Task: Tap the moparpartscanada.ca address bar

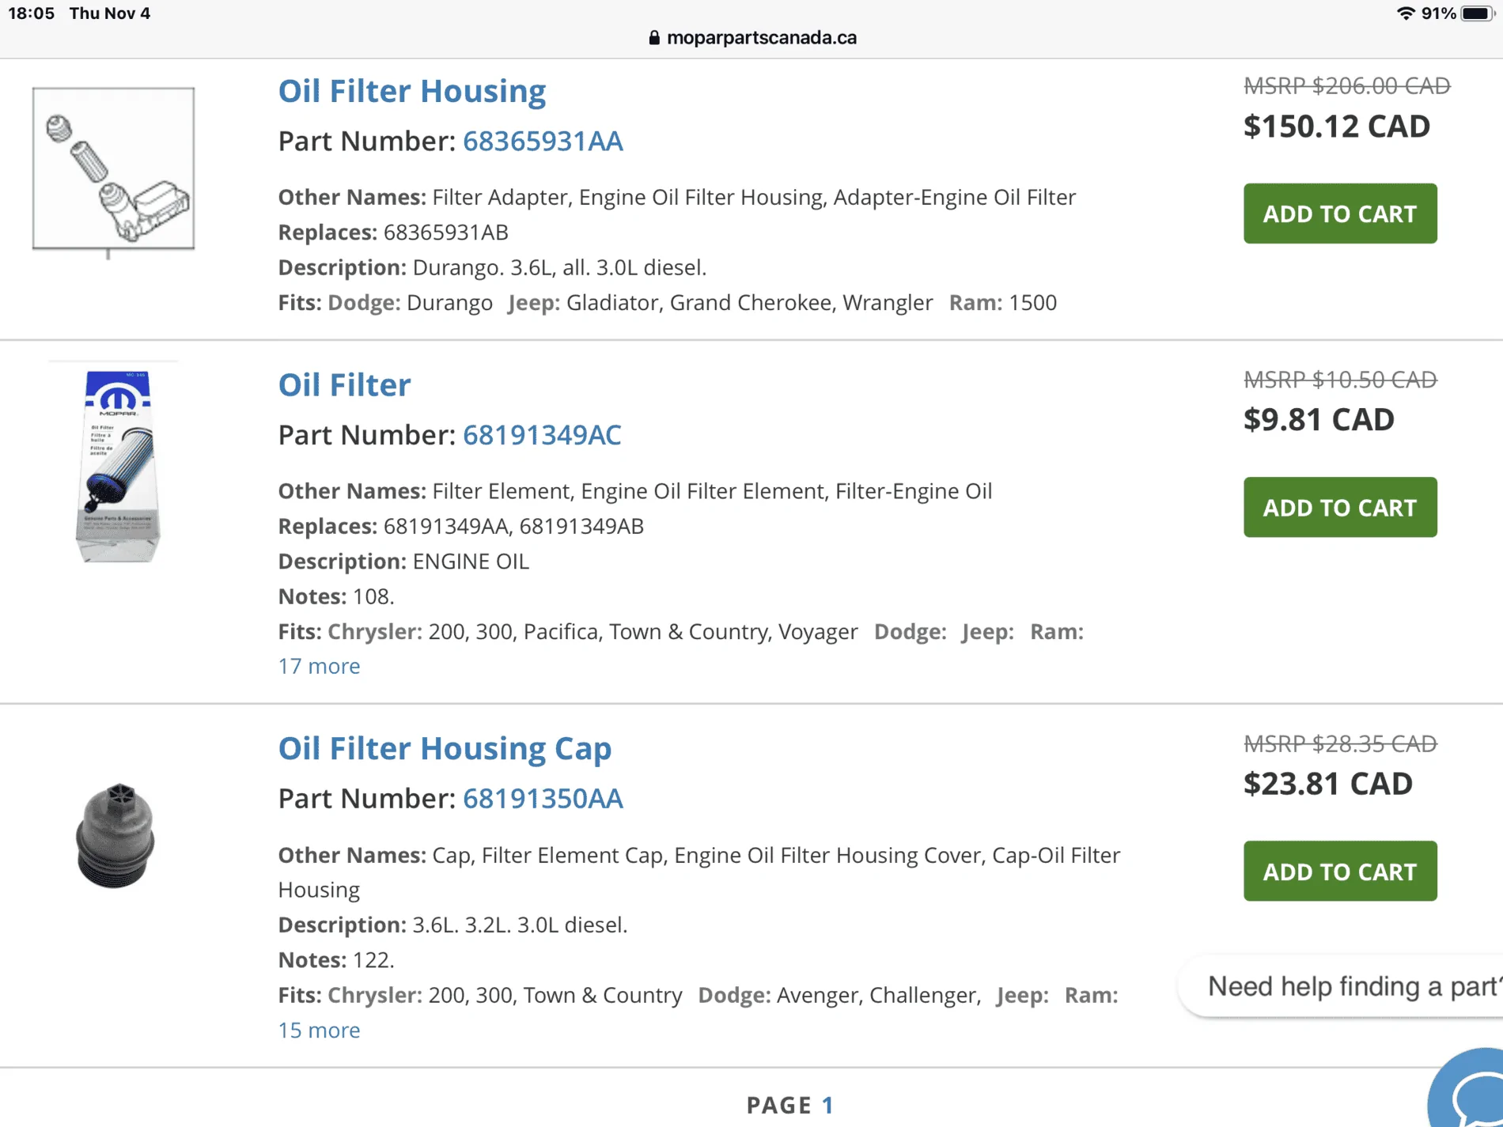Action: (751, 37)
